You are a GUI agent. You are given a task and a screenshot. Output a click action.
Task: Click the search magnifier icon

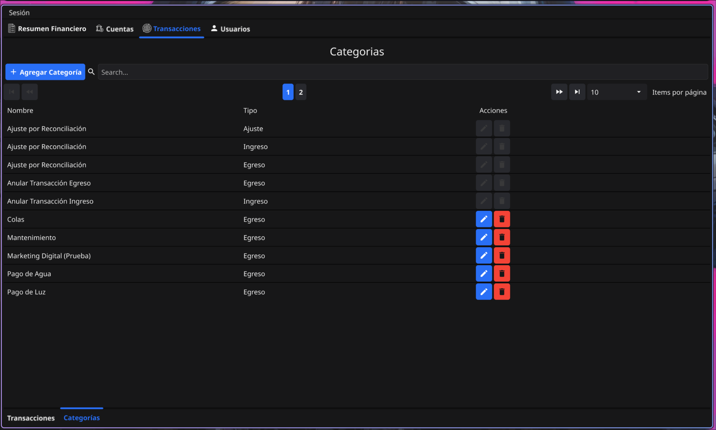click(91, 72)
